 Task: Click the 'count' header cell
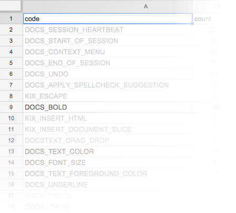(x=206, y=18)
